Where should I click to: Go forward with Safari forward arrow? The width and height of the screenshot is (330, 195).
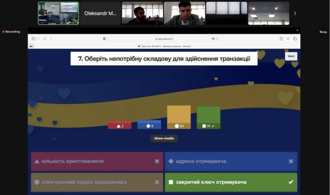[x=51, y=39]
